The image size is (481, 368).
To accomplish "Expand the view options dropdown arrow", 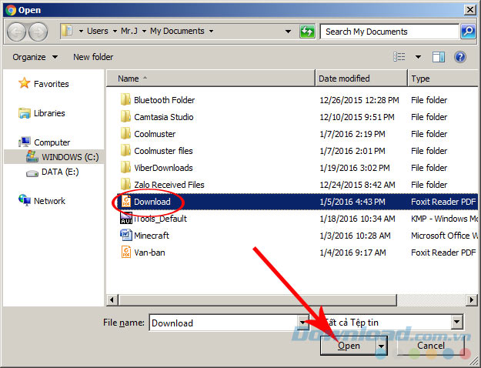I will [418, 57].
